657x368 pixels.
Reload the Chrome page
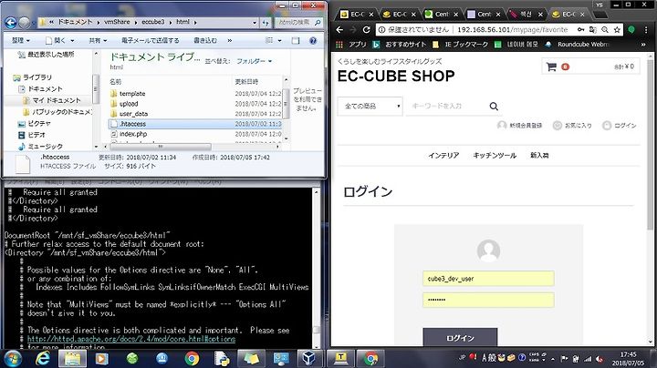pos(366,30)
